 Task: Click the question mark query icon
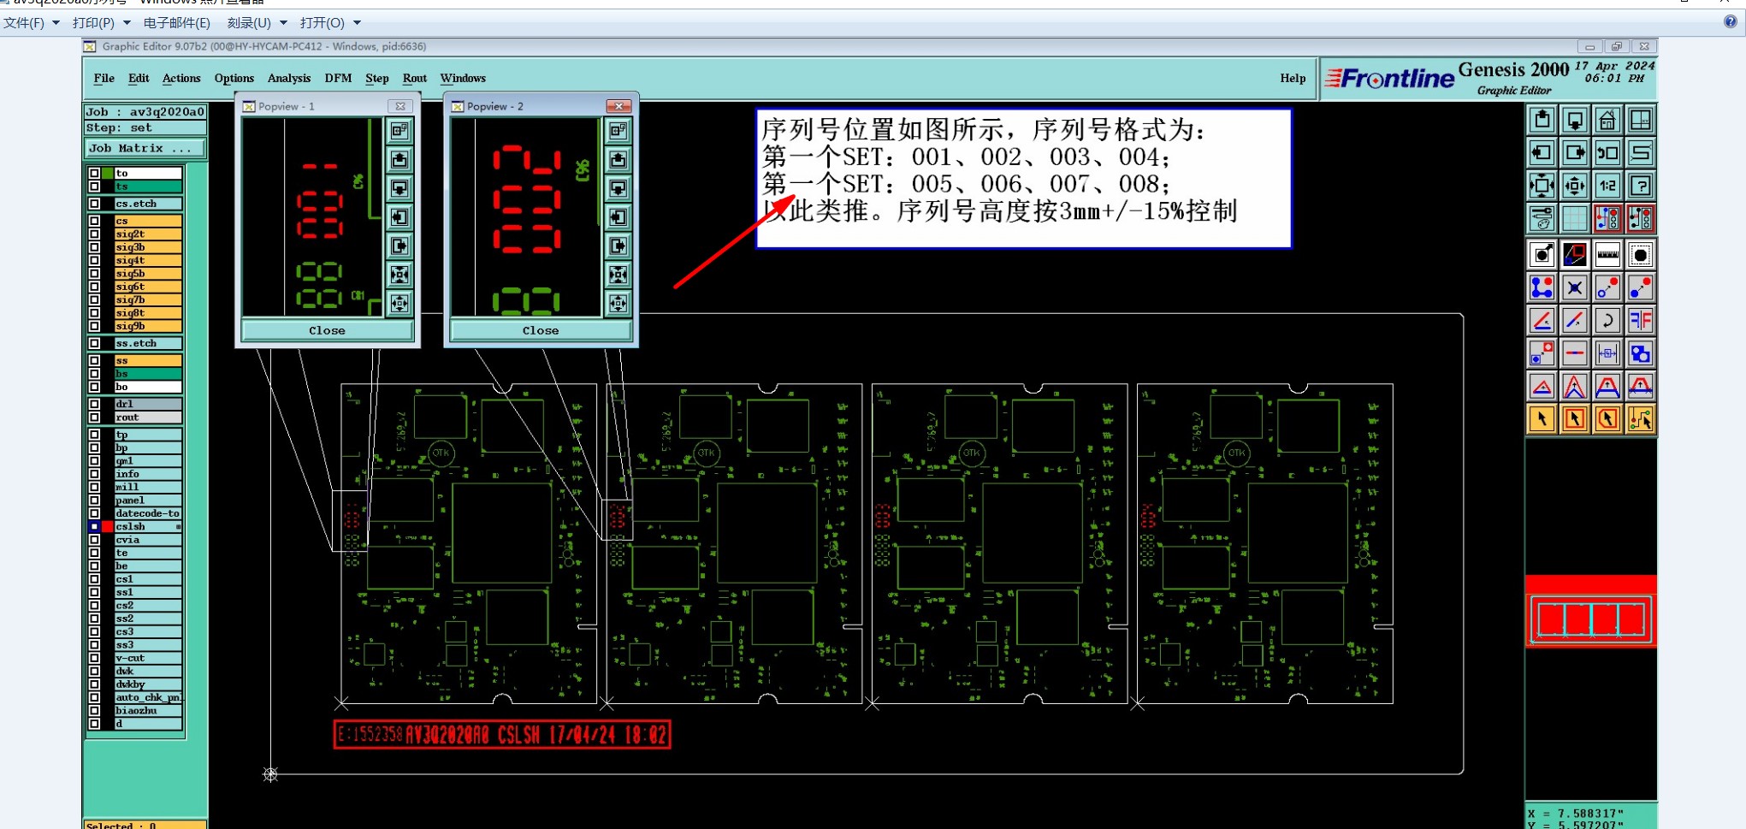pos(1641,186)
